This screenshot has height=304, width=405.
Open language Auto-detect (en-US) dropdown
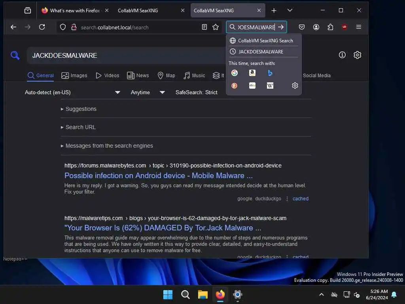point(72,92)
